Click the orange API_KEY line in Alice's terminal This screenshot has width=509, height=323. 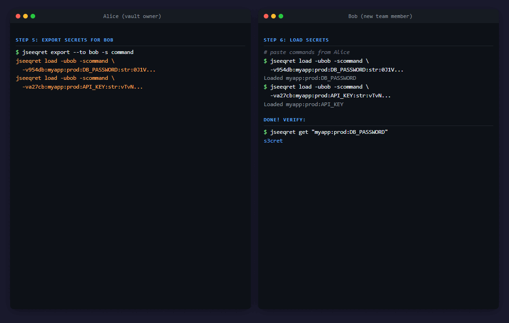(x=82, y=87)
